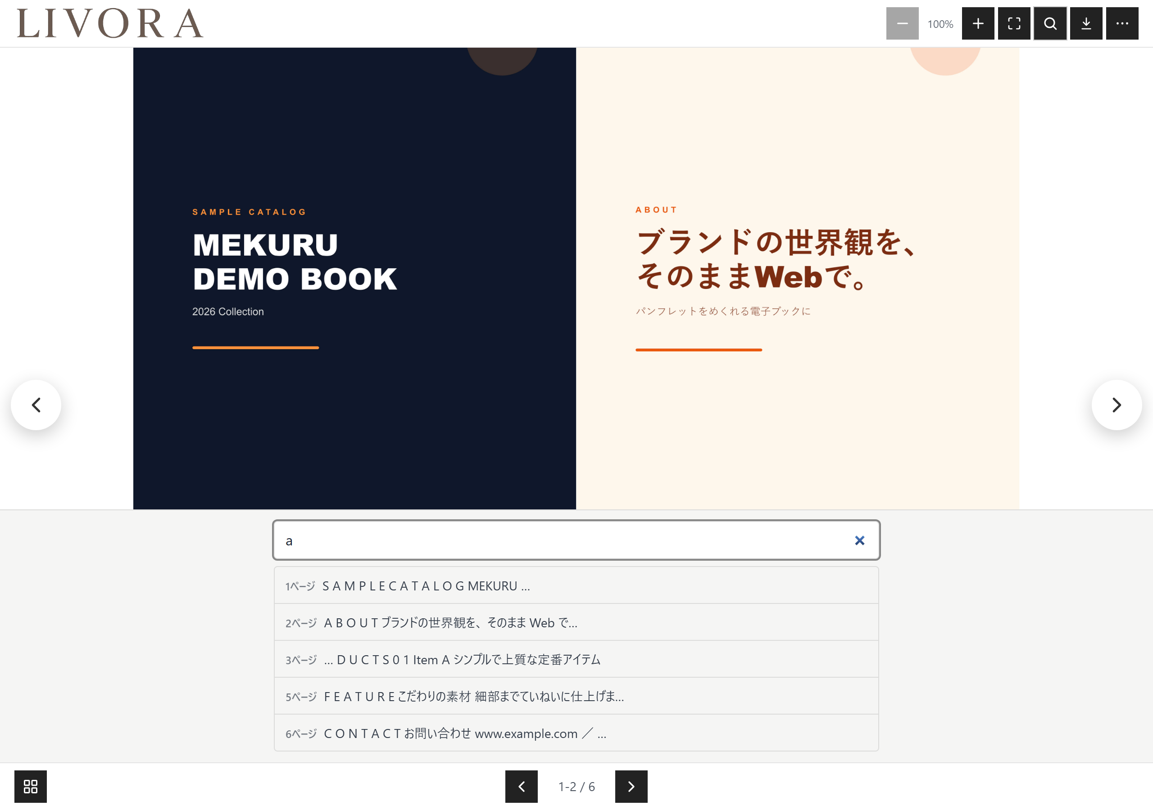The width and height of the screenshot is (1153, 810).
Task: Click next page button in bottom bar
Action: (631, 787)
